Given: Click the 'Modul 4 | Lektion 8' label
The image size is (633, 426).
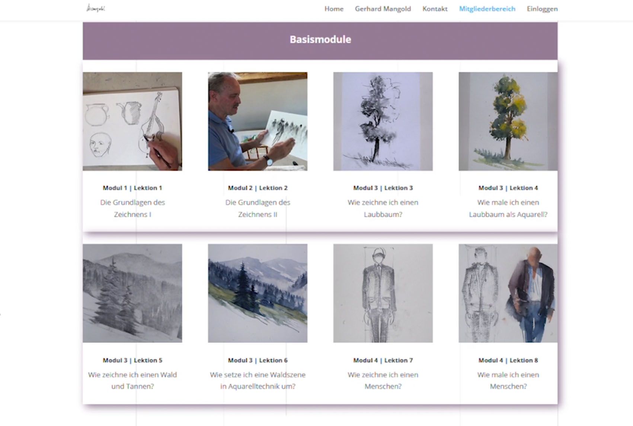Looking at the screenshot, I should [508, 360].
